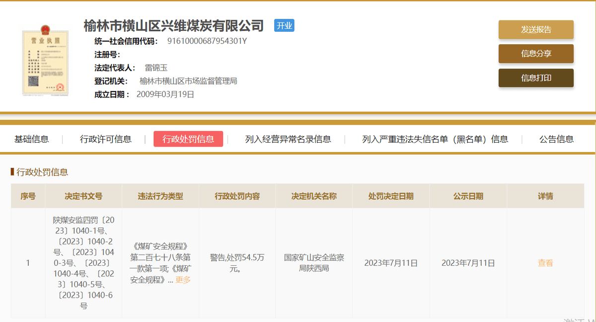Click 查看 to view penalty details
Image resolution: width=596 pixels, height=322 pixels.
click(545, 263)
